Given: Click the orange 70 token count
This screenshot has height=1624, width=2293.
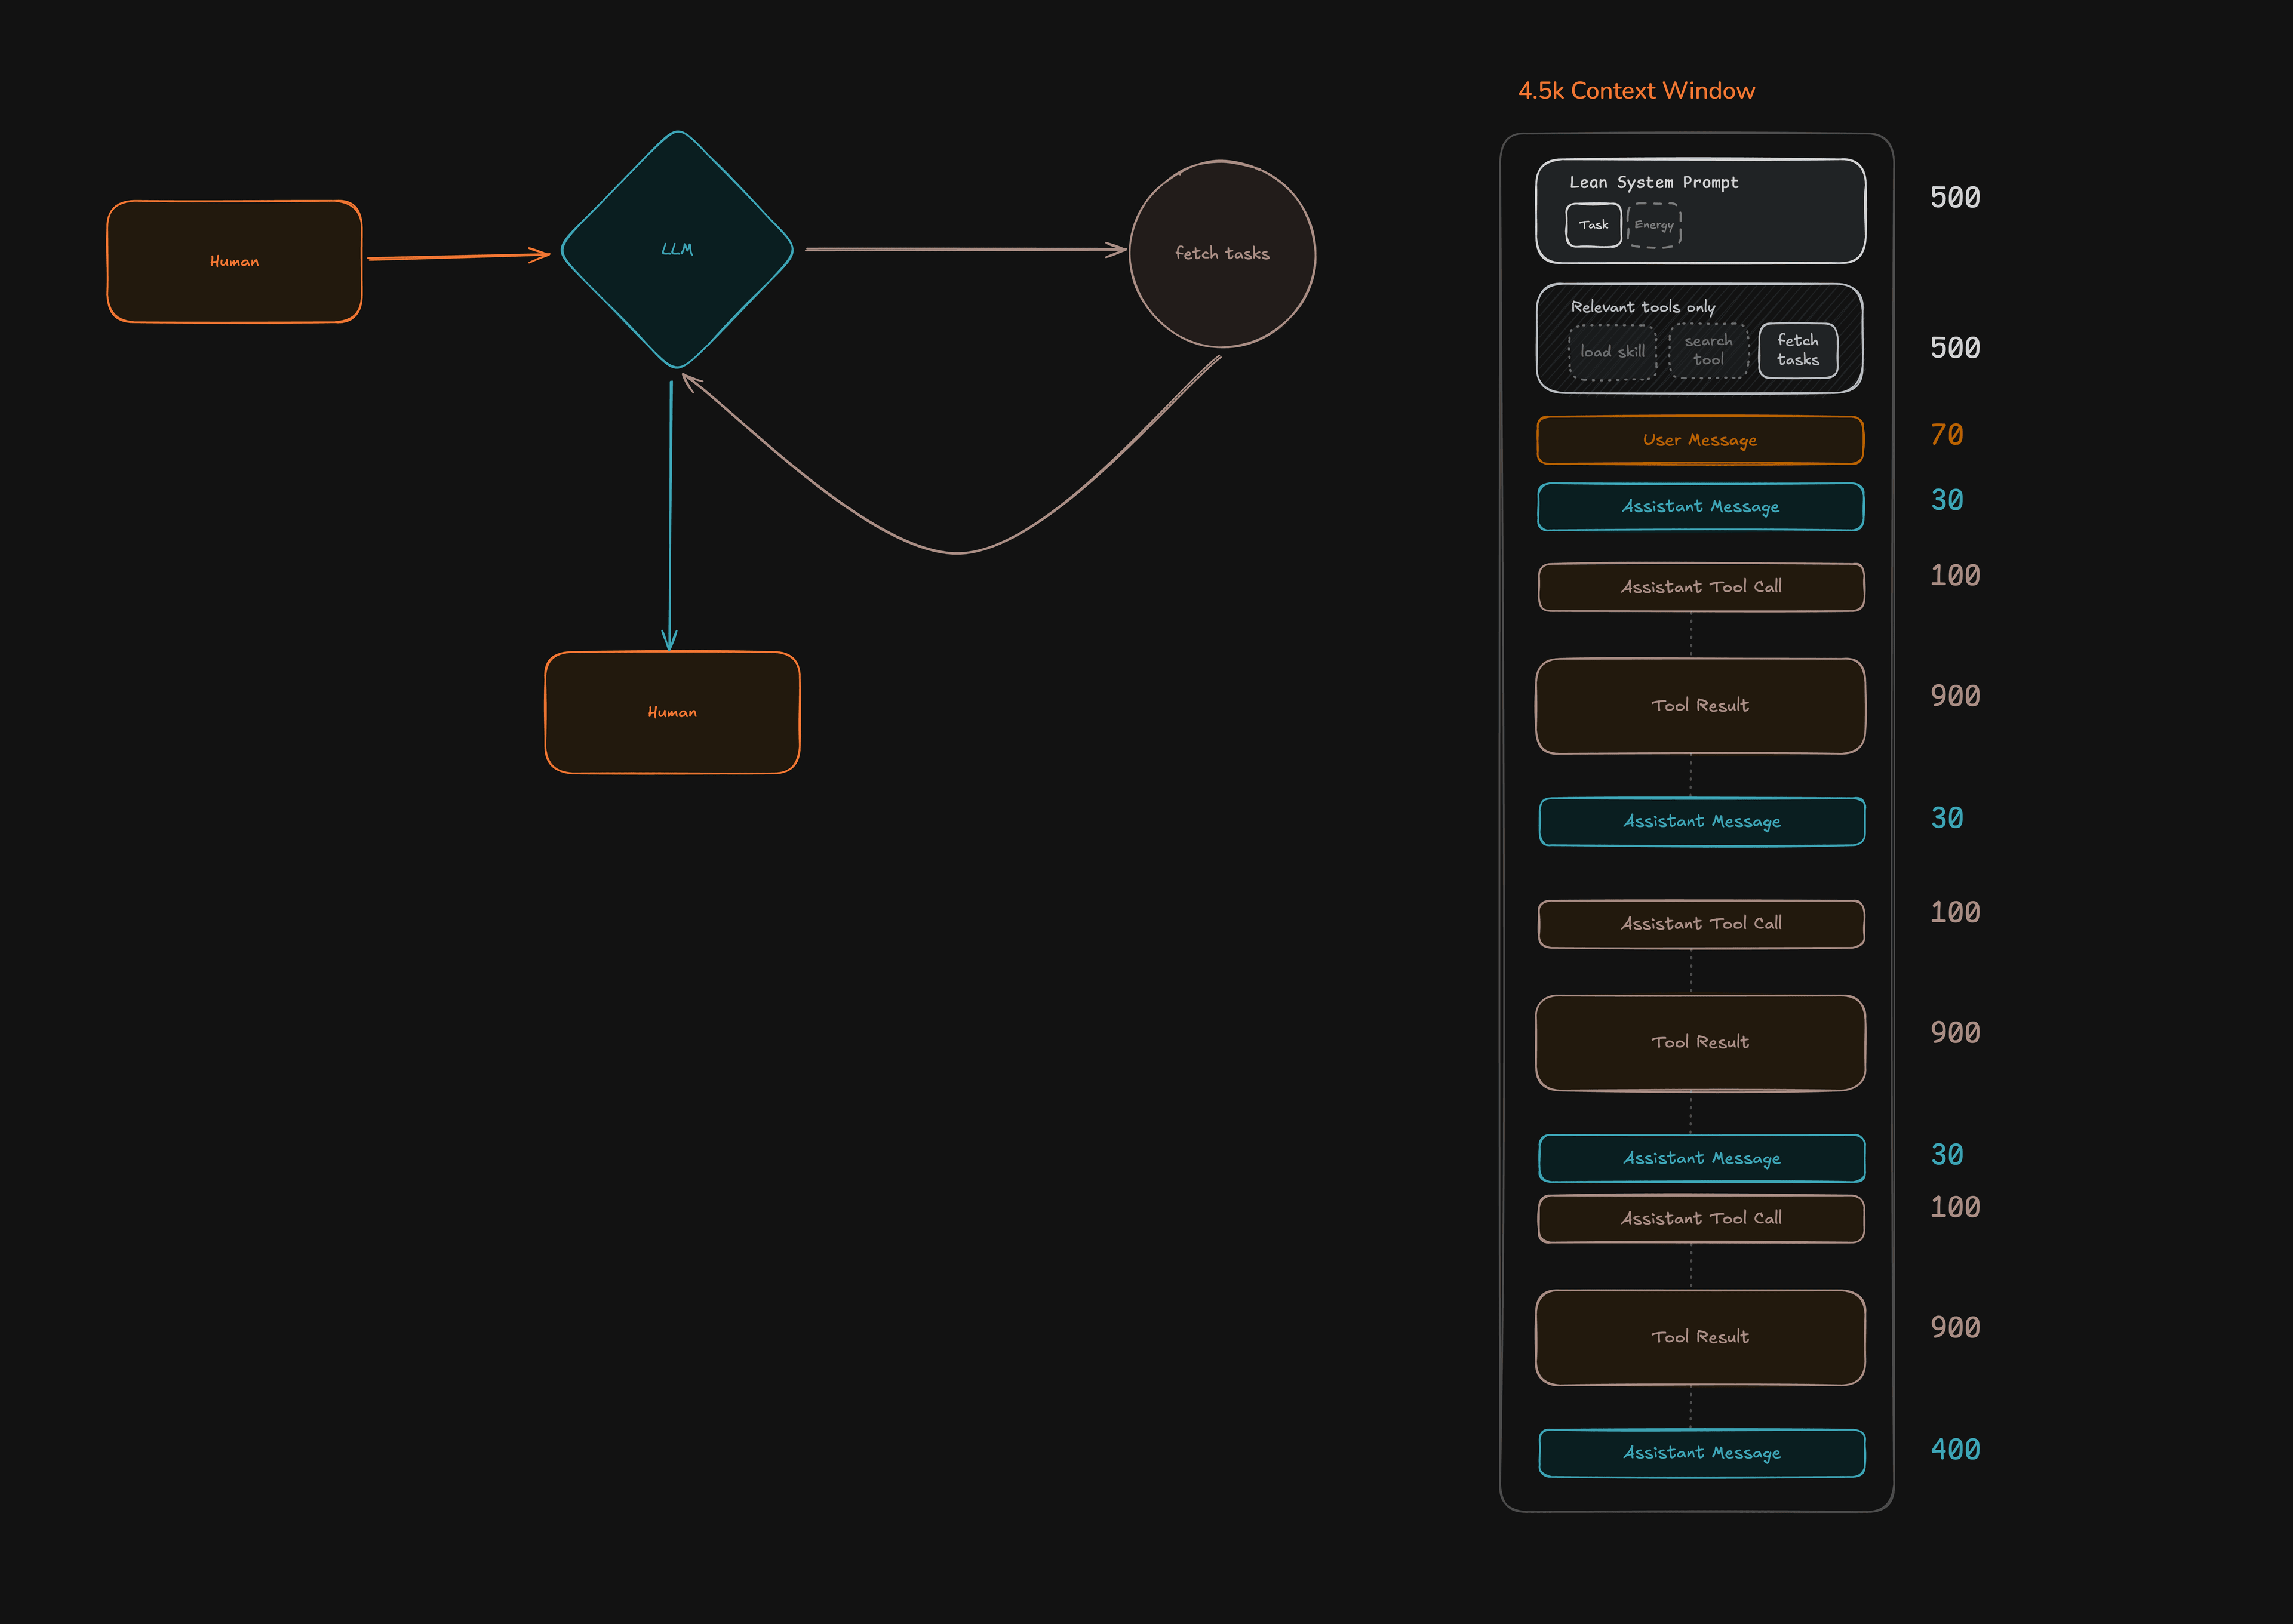Looking at the screenshot, I should point(1946,435).
